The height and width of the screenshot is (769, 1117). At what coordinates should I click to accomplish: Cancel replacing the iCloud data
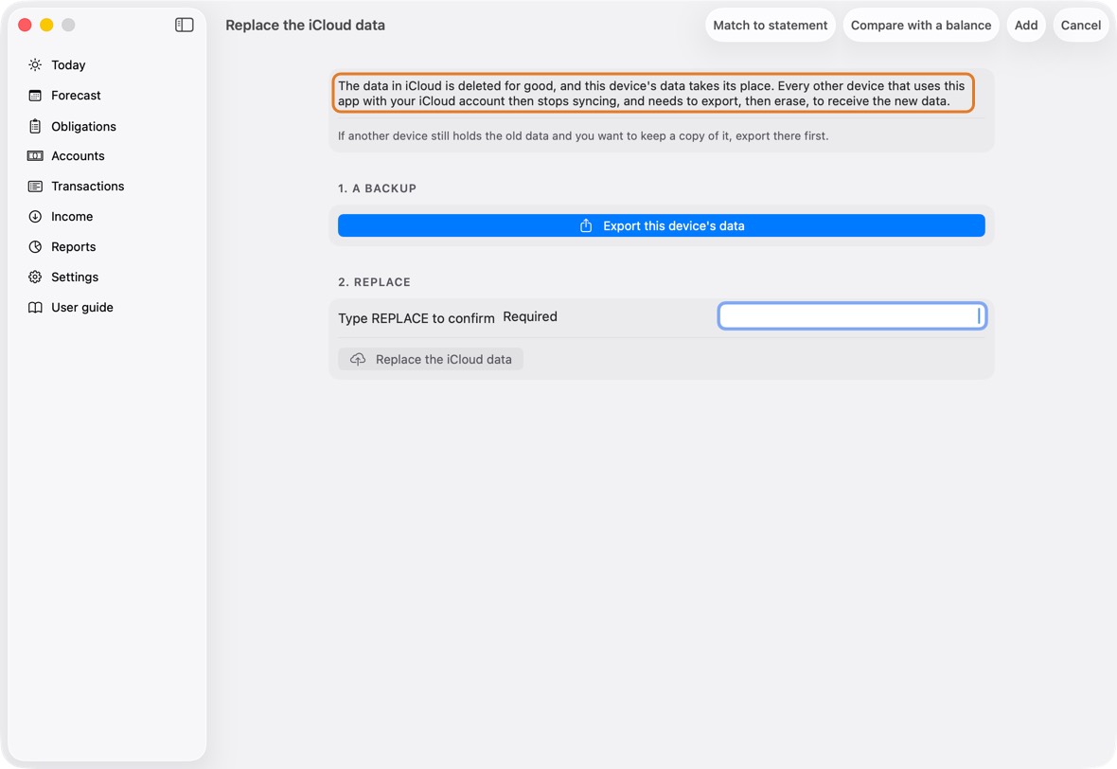coord(1081,25)
